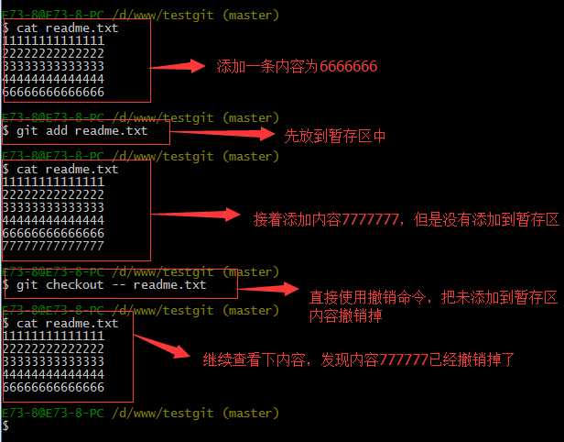This screenshot has width=564, height=442.
Task: Click the 11111111111111 line in last cat output
Action: click(53, 336)
